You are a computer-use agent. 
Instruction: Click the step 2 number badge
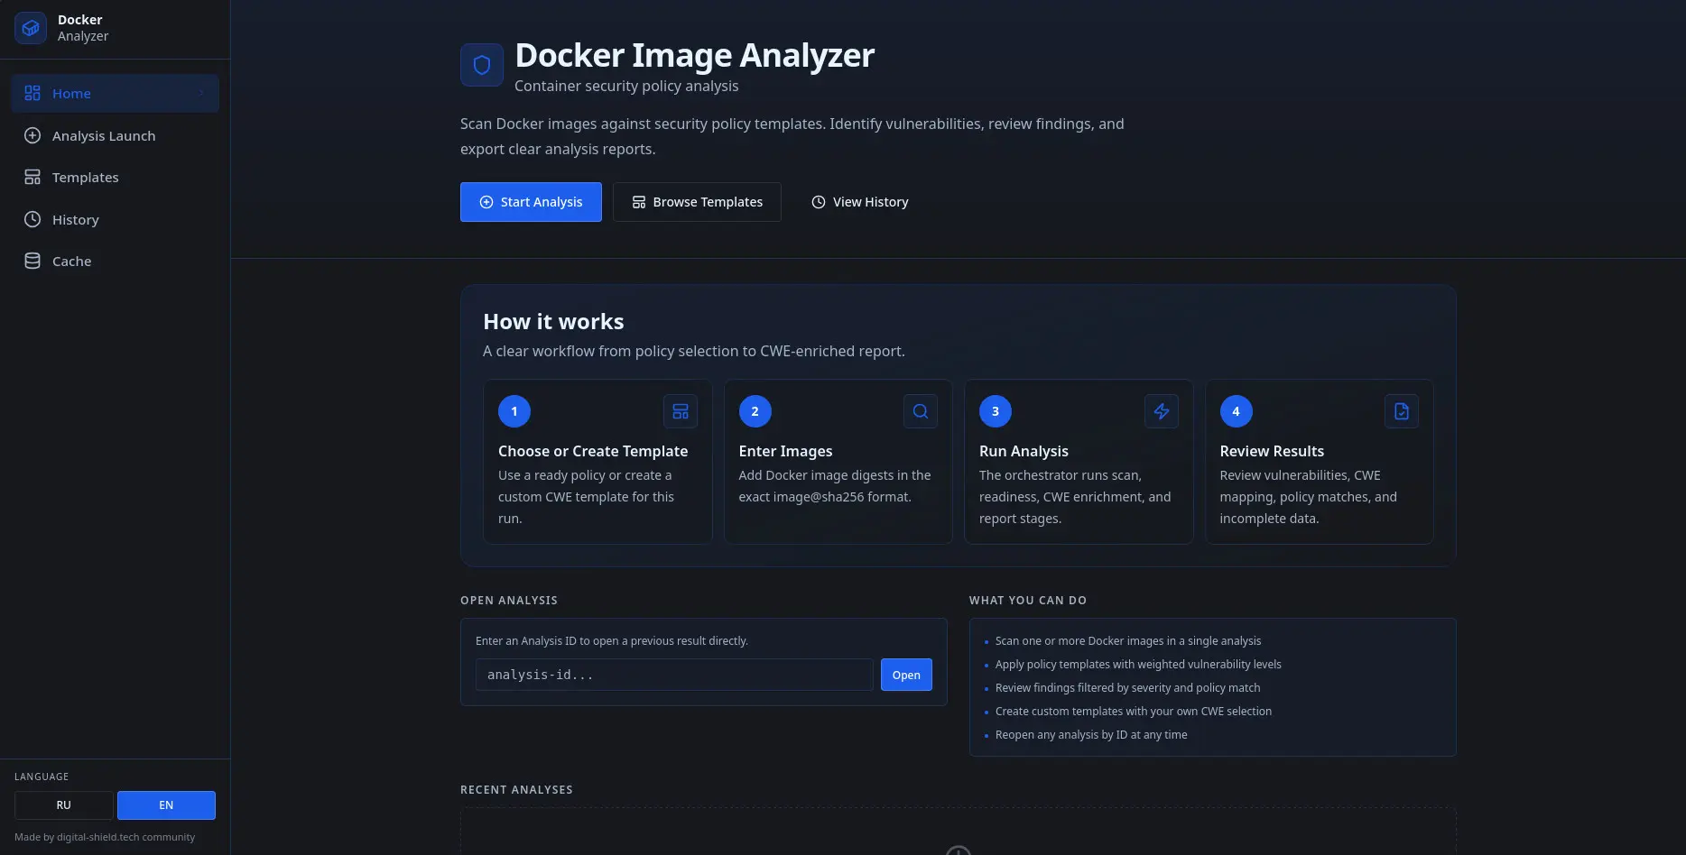755,411
